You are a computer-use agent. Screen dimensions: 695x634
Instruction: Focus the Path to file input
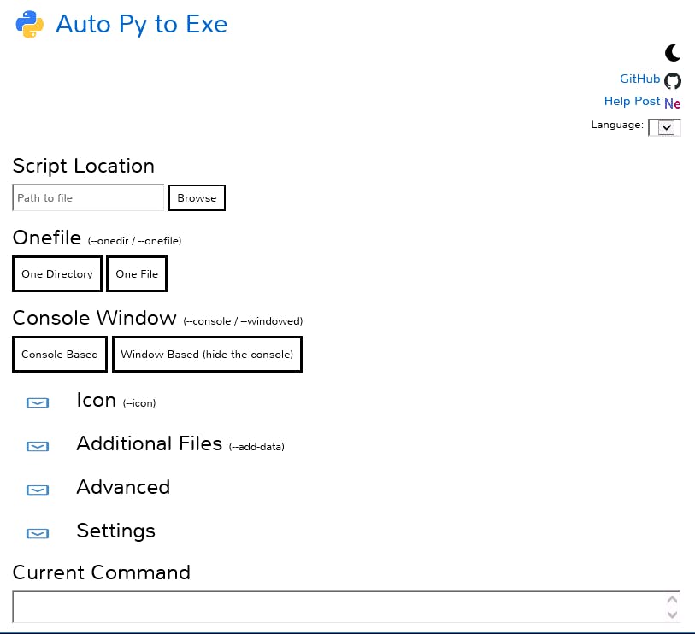click(x=88, y=197)
